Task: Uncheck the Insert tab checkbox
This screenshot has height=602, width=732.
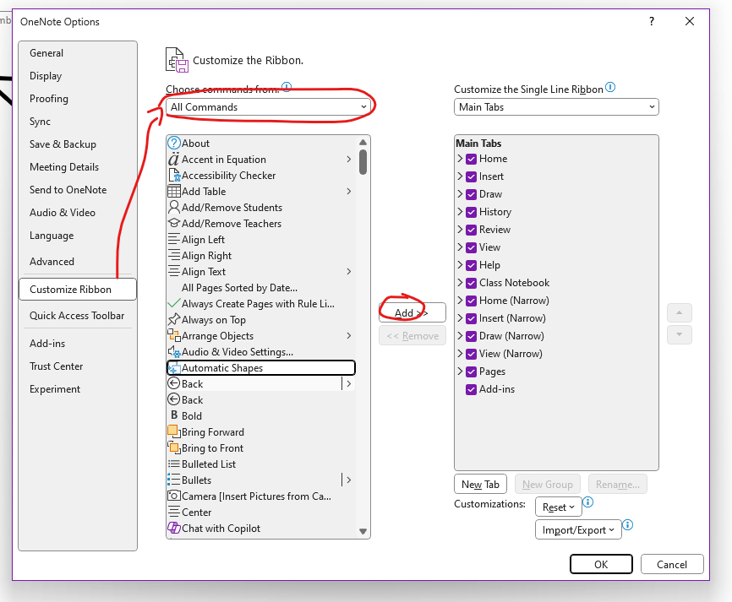Action: pos(471,176)
